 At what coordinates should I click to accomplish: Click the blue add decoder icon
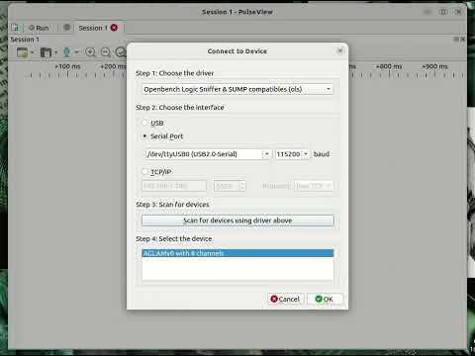coord(66,52)
